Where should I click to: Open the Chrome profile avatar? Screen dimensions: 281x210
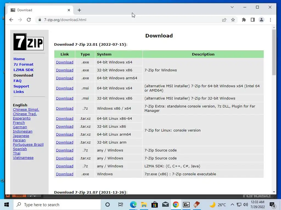point(262,20)
